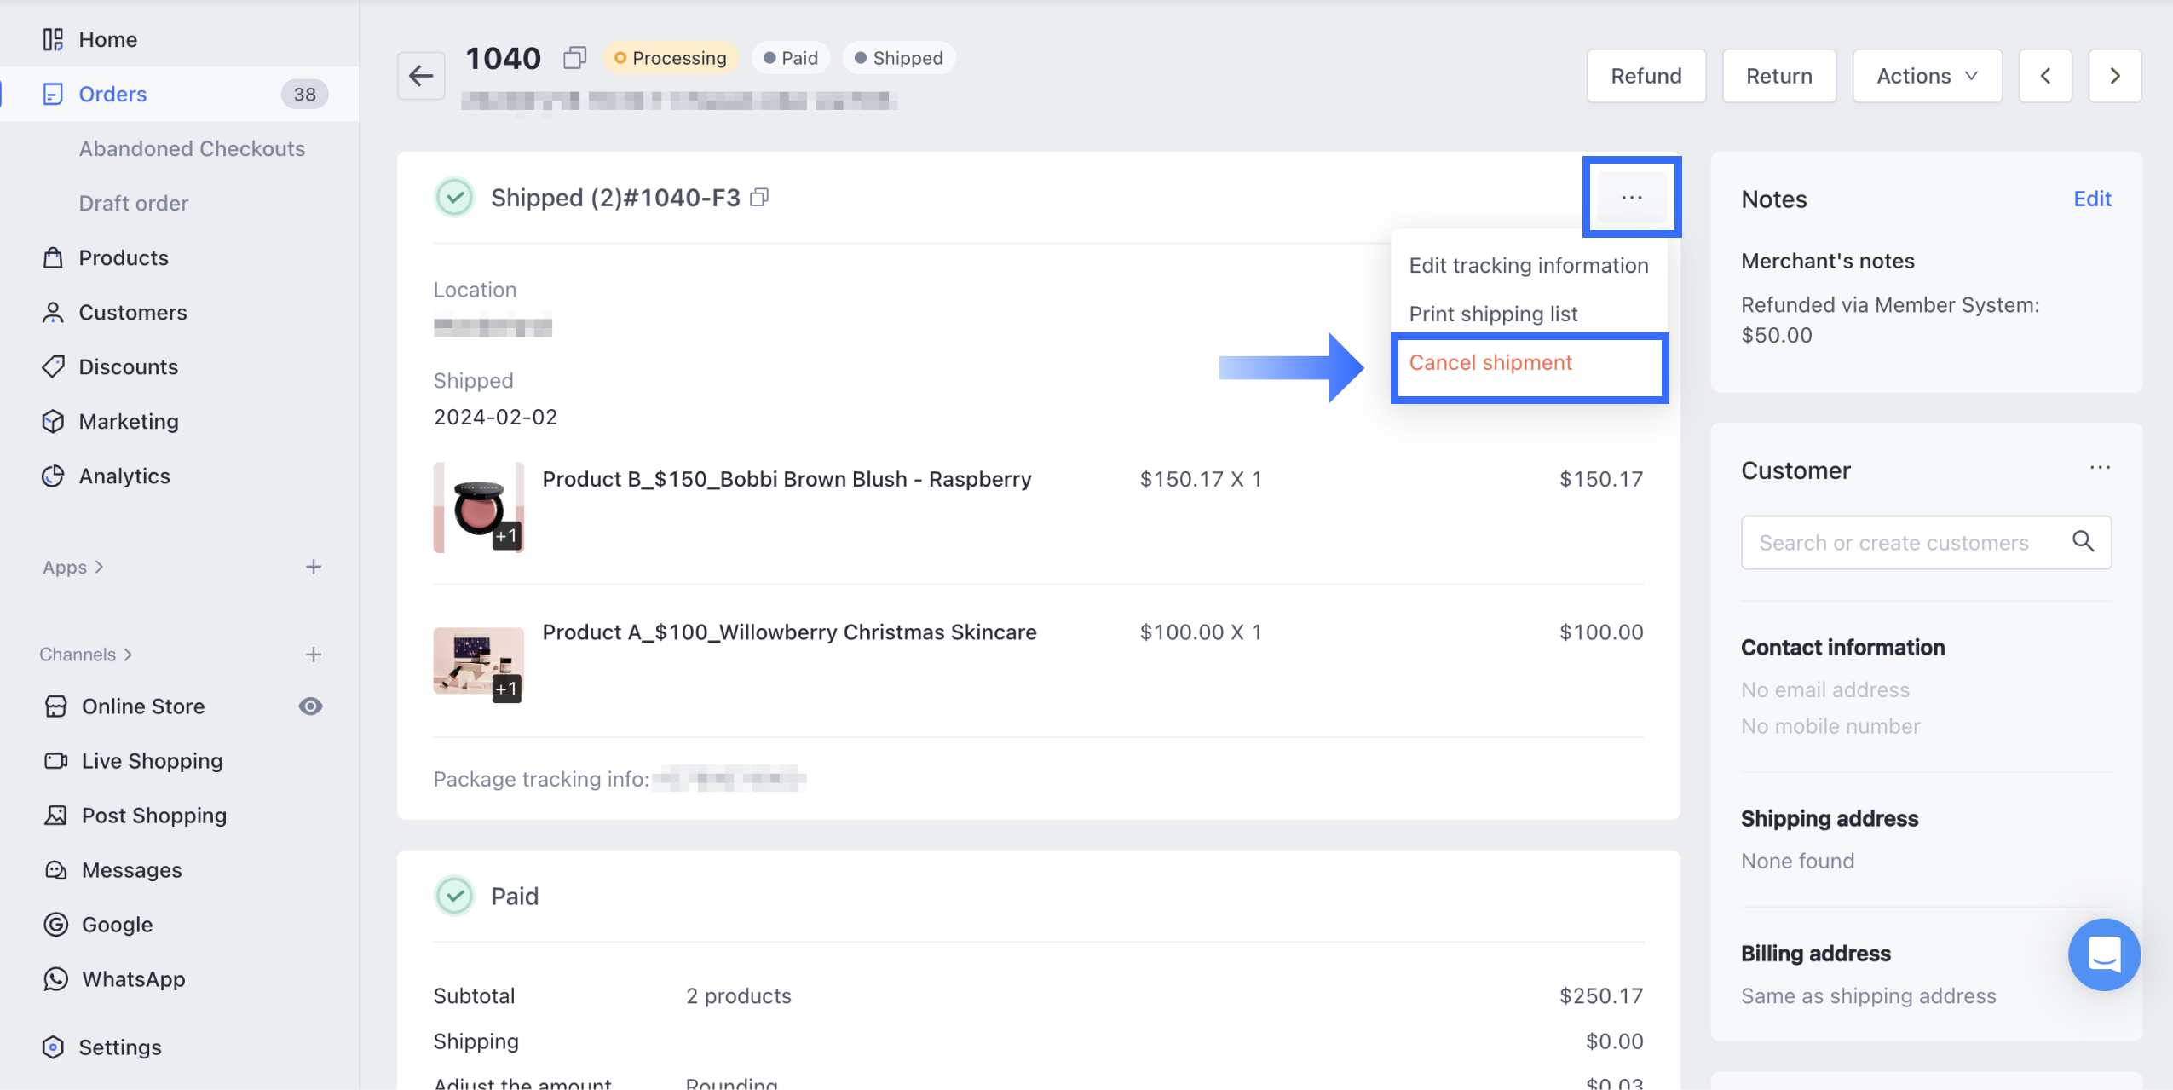The image size is (2173, 1090).
Task: Choose Print shipping list
Action: (1493, 314)
